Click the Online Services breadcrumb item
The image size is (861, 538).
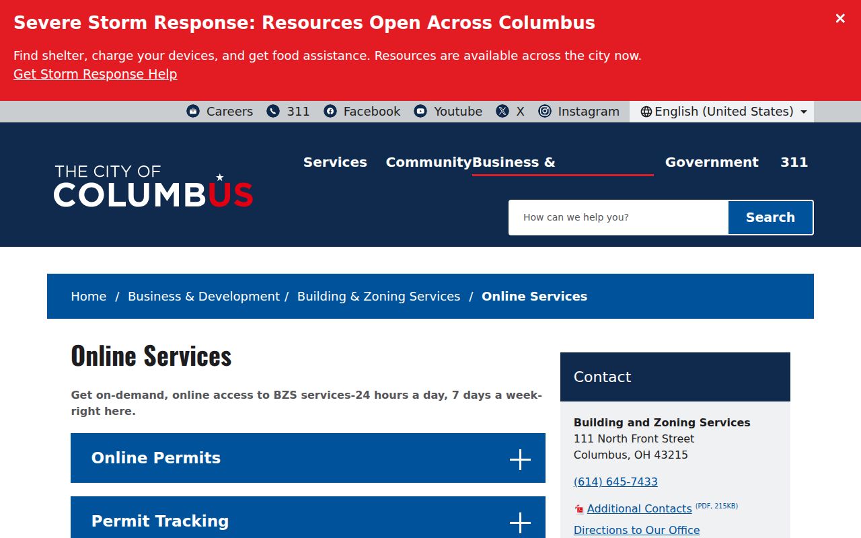pyautogui.click(x=534, y=297)
